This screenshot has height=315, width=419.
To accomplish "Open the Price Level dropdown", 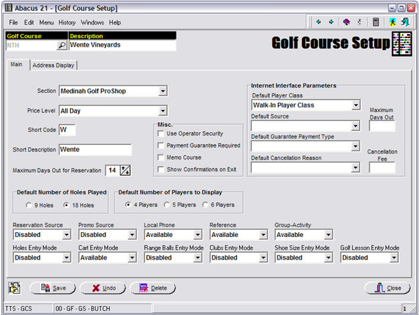I will 162,111.
